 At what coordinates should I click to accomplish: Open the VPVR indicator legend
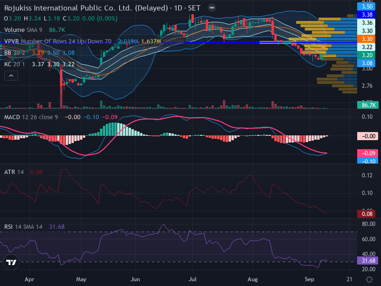58,41
